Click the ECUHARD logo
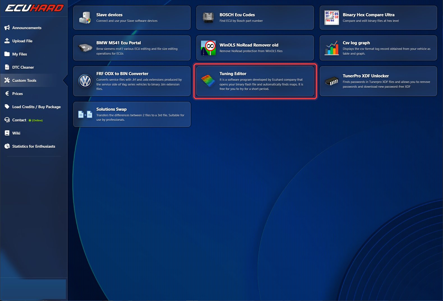The width and height of the screenshot is (443, 301). [34, 8]
